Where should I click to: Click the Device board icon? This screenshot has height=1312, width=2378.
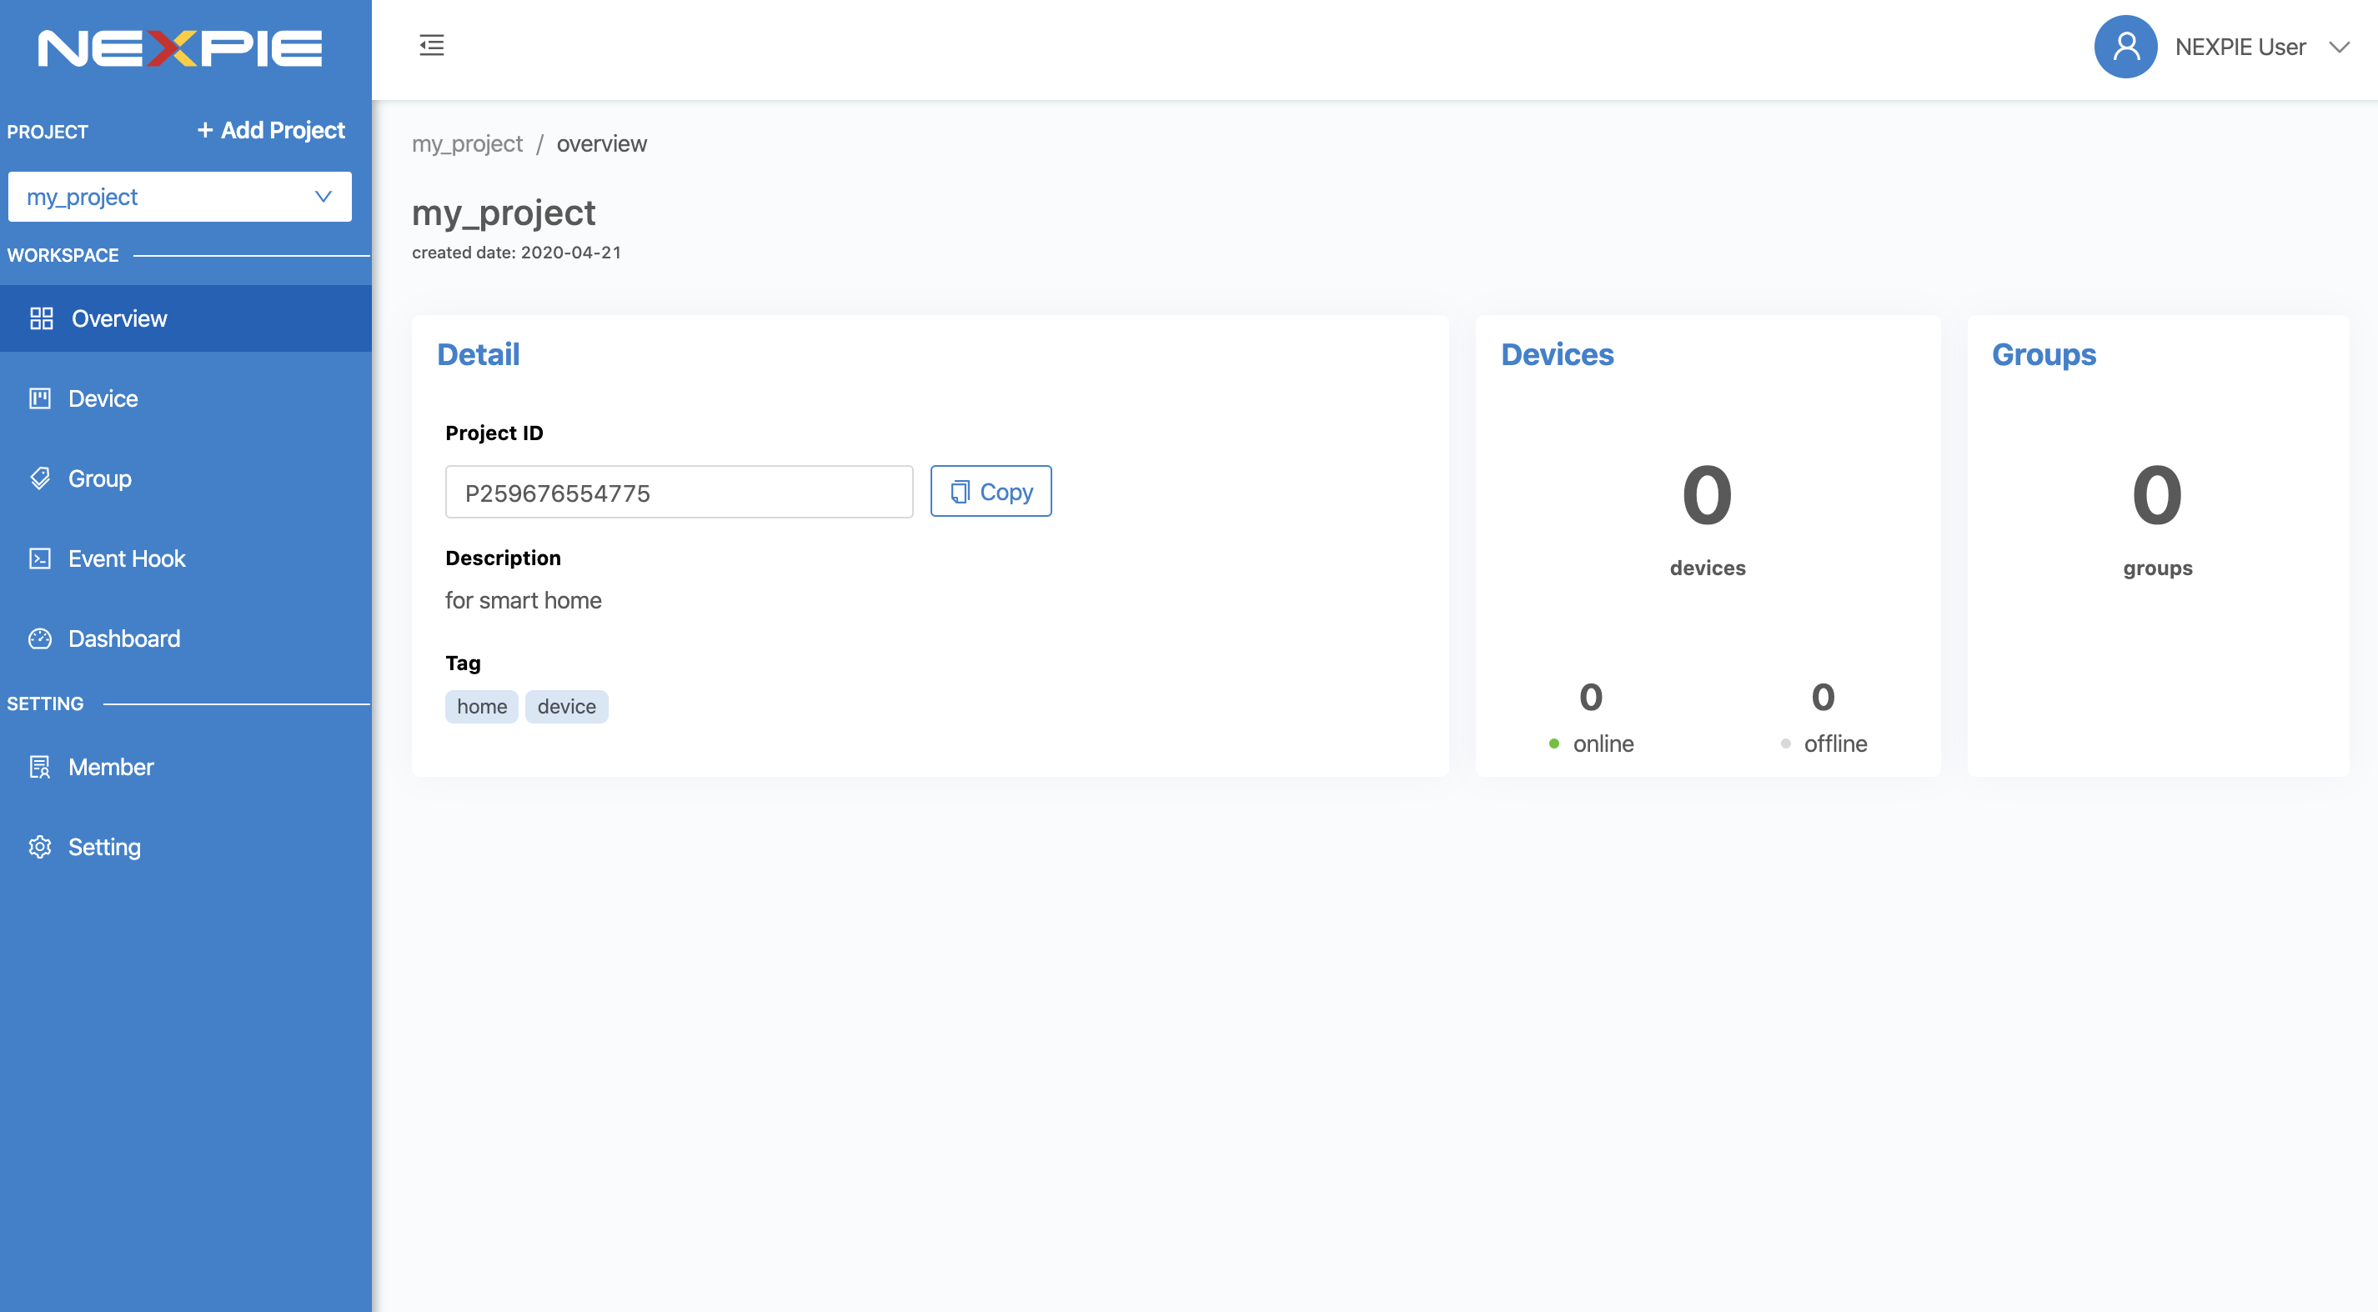[40, 398]
